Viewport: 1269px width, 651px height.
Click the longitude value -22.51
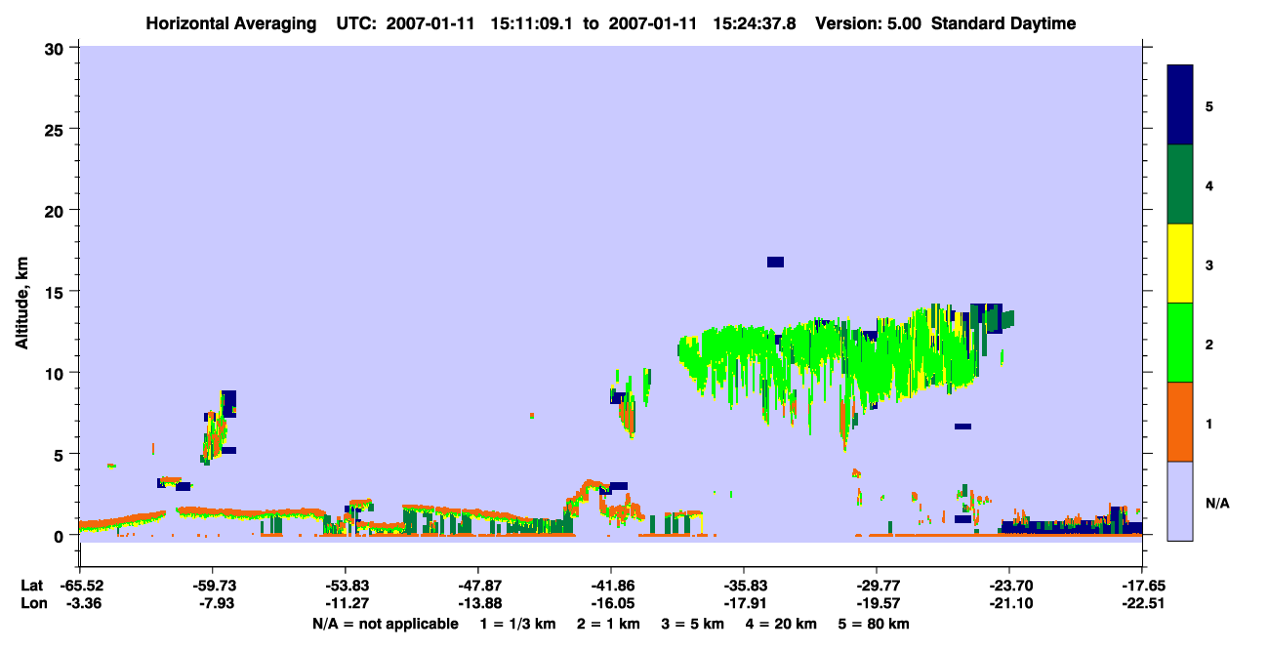tap(1142, 603)
